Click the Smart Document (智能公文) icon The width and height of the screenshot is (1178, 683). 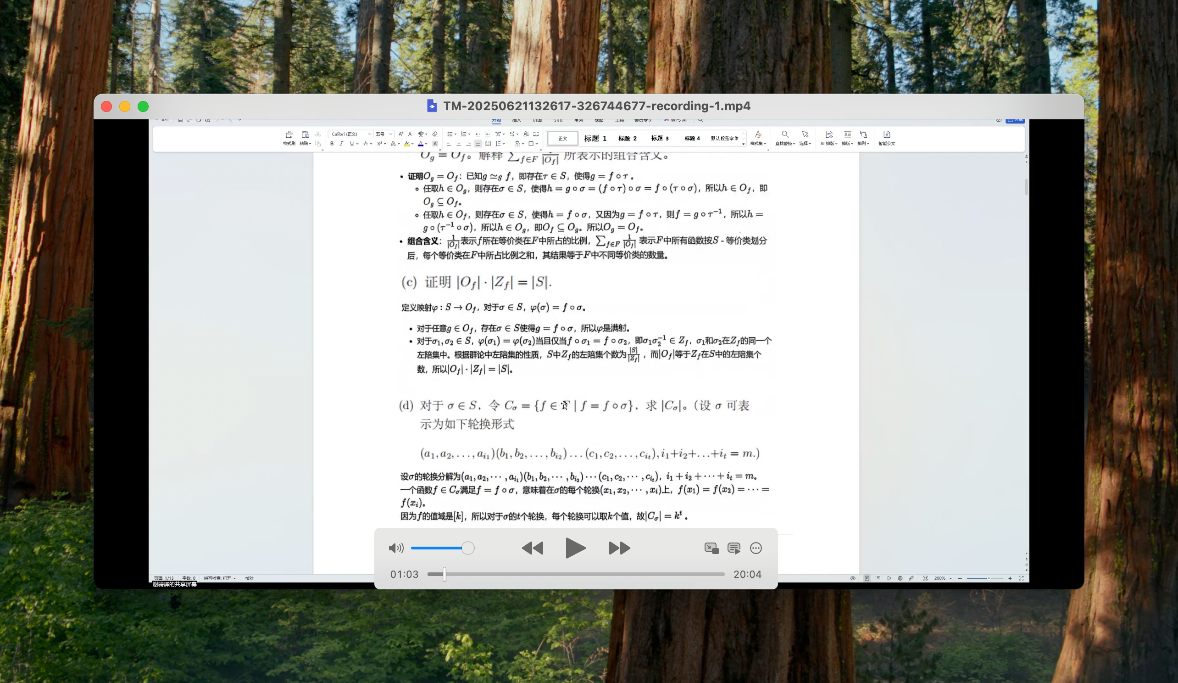click(886, 135)
